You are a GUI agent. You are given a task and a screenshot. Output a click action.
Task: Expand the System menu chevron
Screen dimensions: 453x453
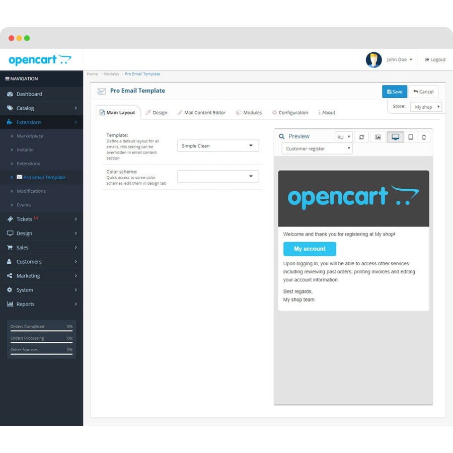point(75,290)
